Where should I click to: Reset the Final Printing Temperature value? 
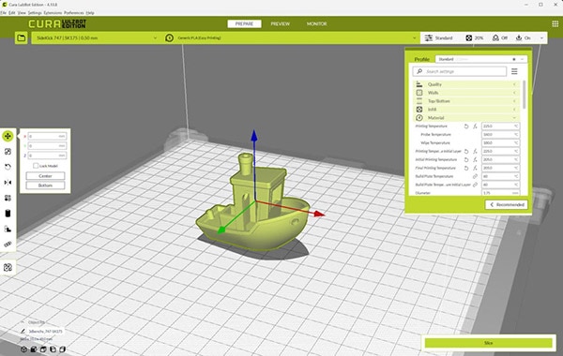466,168
